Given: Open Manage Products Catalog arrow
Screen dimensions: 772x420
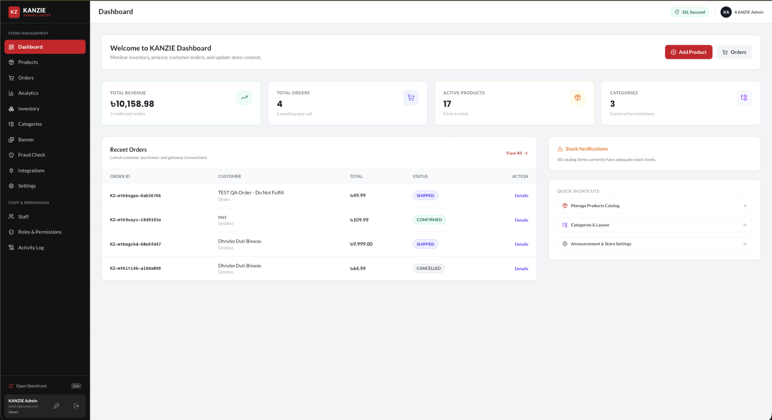Looking at the screenshot, I should point(744,206).
